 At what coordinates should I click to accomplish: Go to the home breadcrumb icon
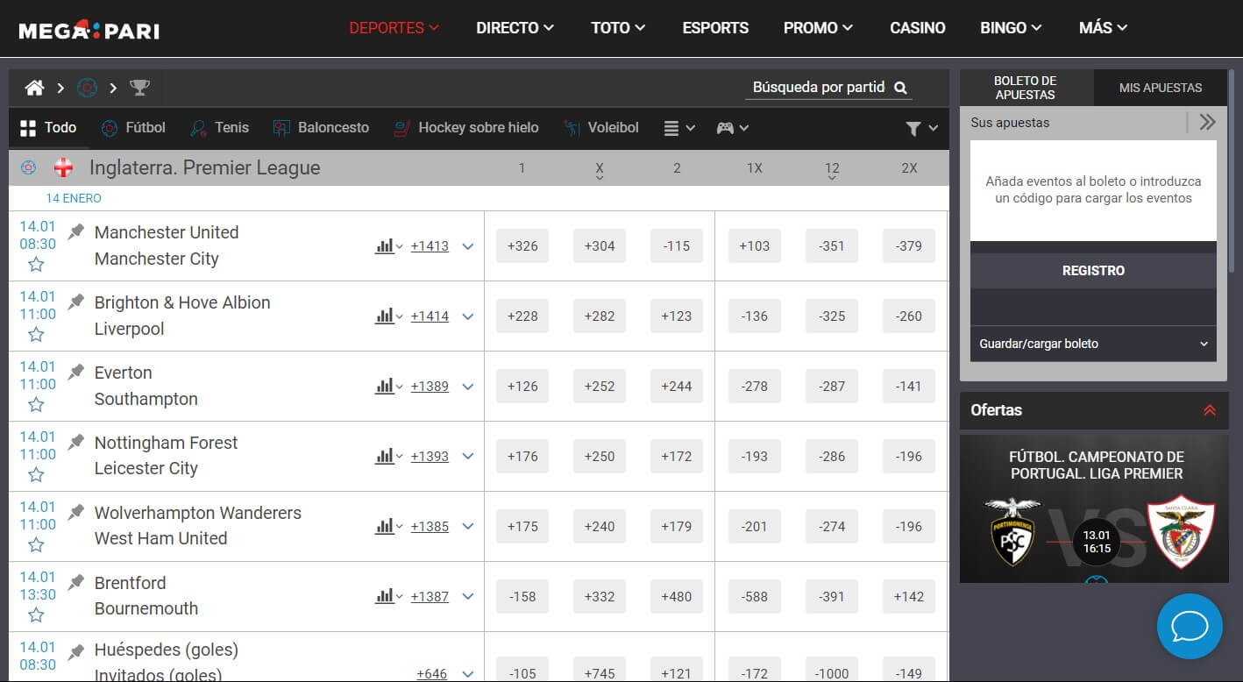[x=34, y=88]
